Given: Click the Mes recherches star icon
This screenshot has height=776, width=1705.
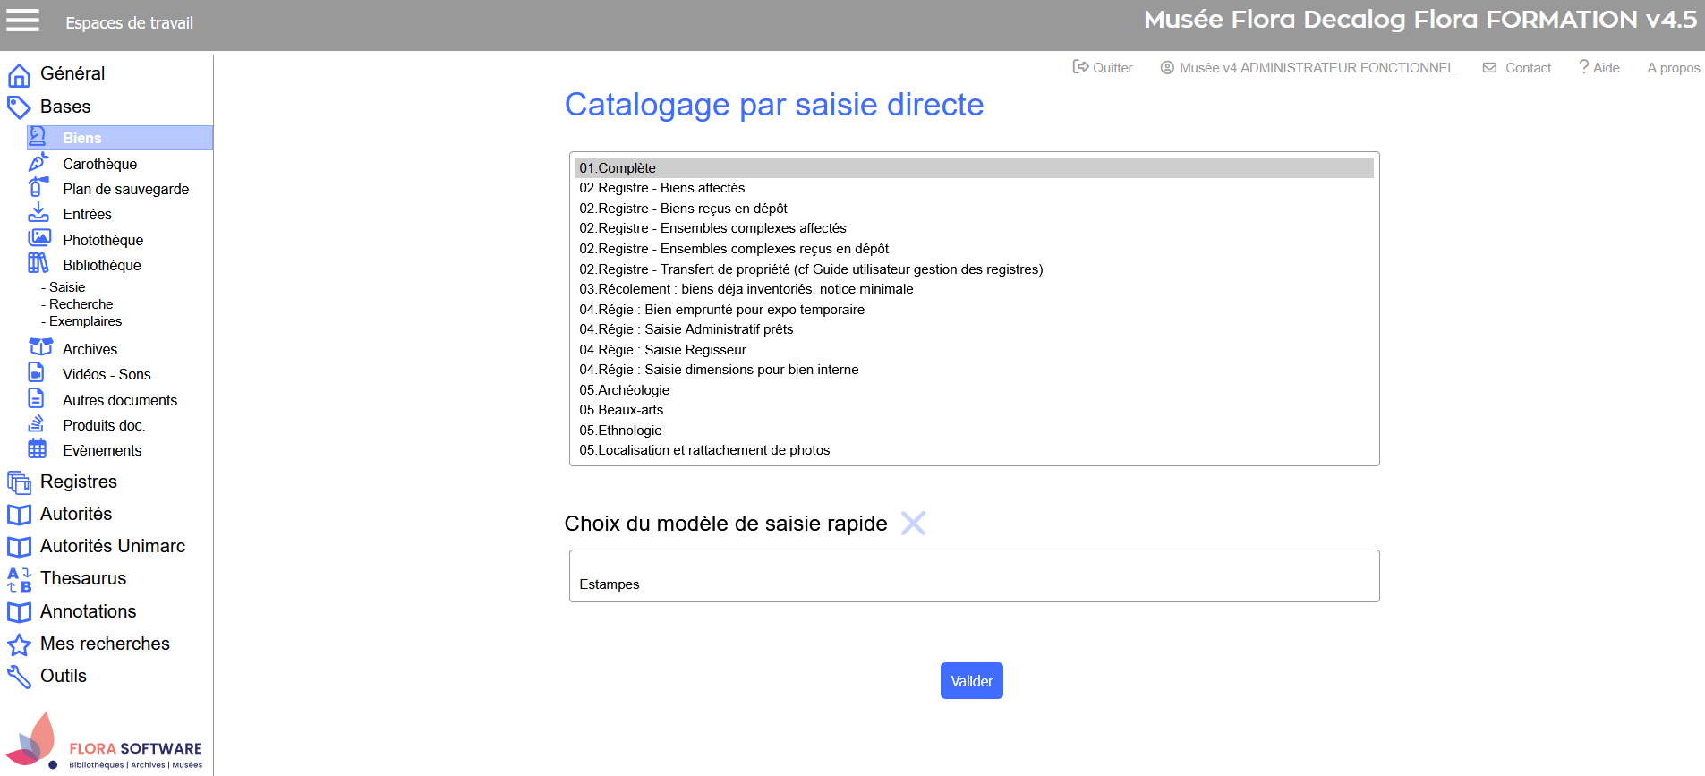Looking at the screenshot, I should 19,644.
